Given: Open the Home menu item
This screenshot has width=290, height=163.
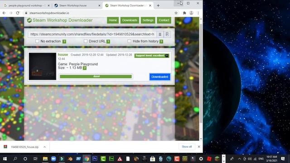Looking at the screenshot, I should point(113,20).
